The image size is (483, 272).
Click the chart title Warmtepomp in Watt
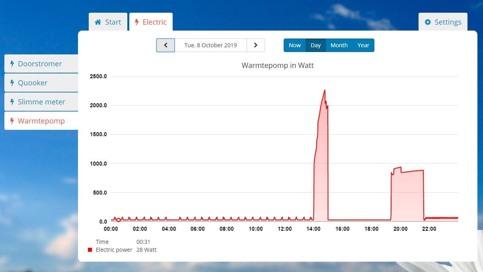click(x=278, y=66)
